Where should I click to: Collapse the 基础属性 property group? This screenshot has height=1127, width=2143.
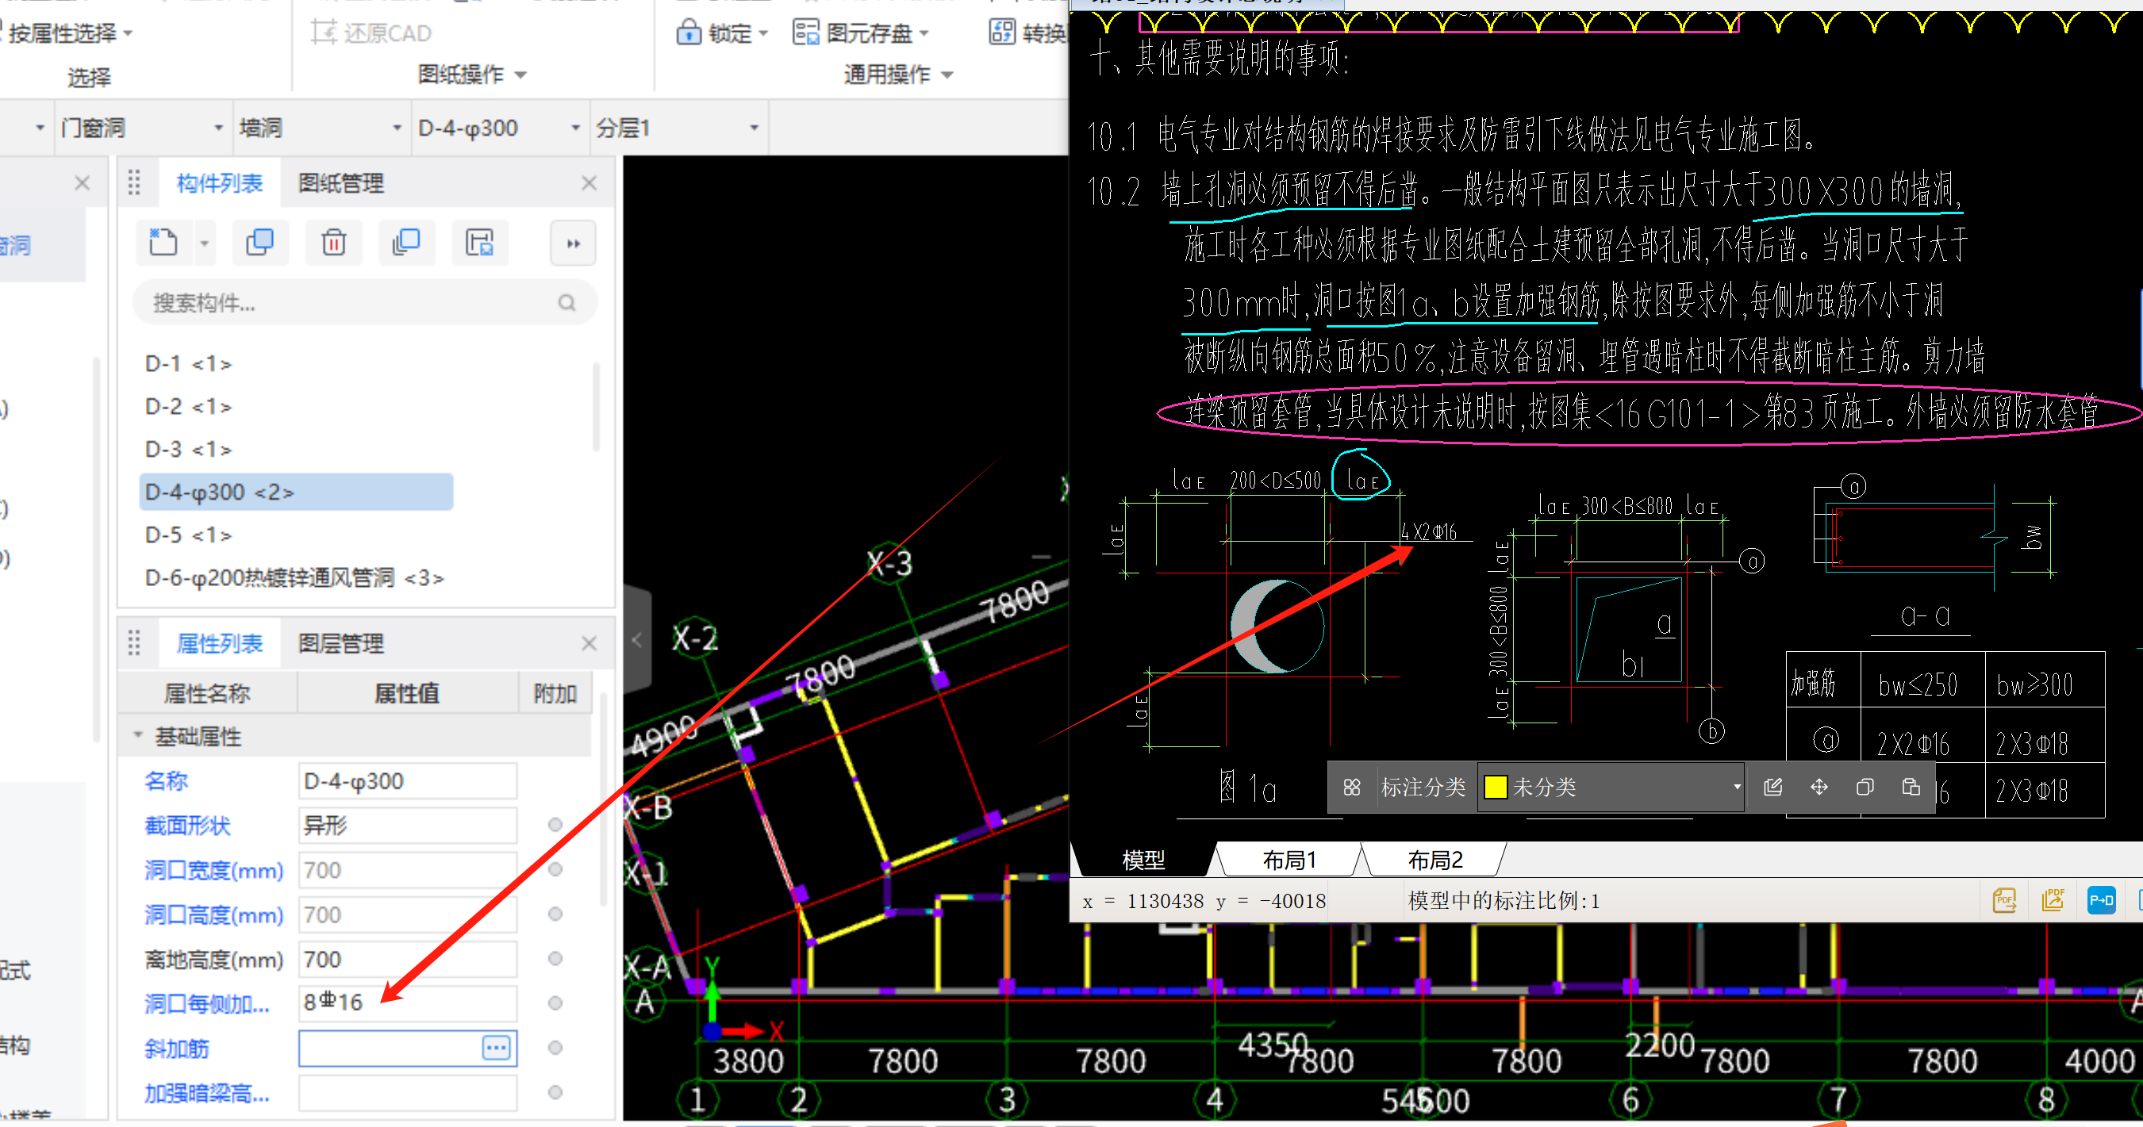(x=138, y=736)
